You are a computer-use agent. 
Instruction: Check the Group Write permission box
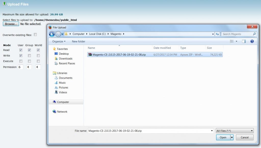(x=29, y=56)
